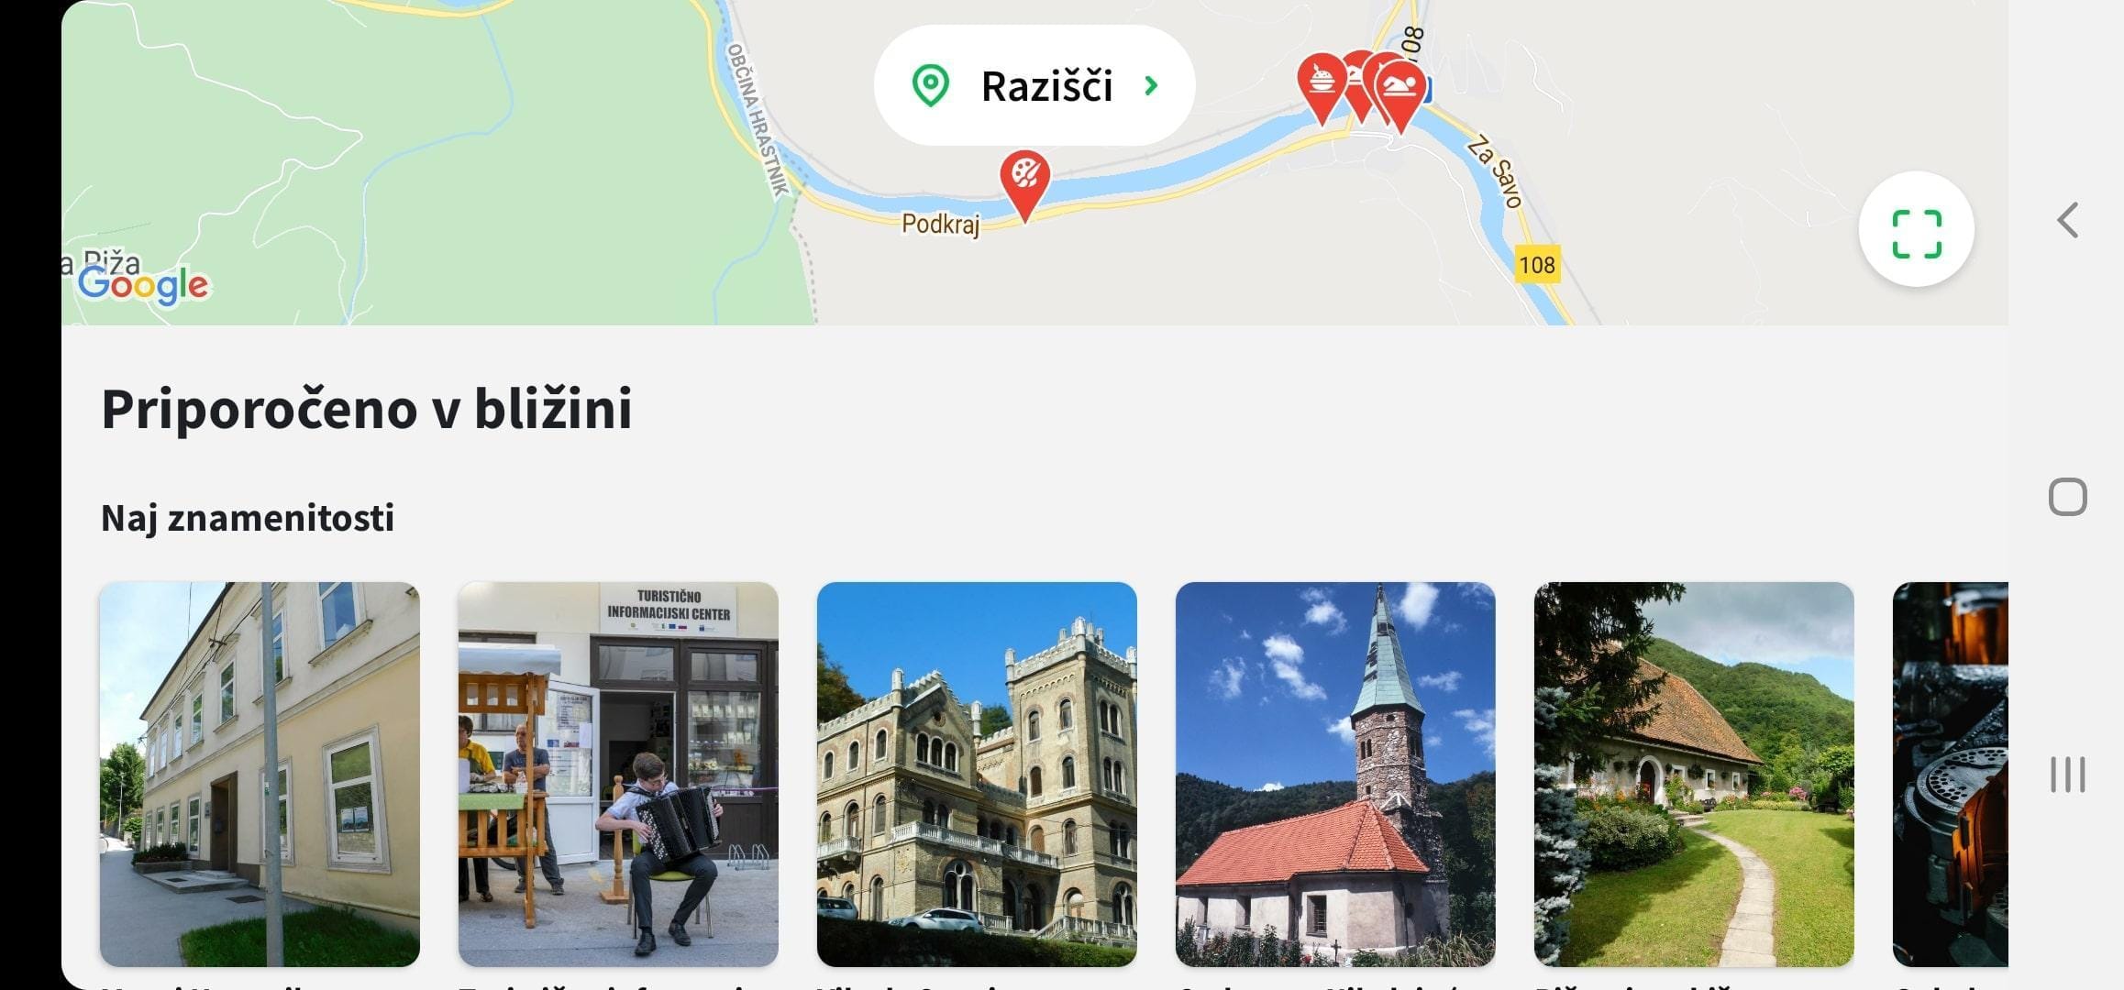This screenshot has width=2124, height=990.
Task: Tap the Podkraj label on the map
Action: [x=940, y=224]
